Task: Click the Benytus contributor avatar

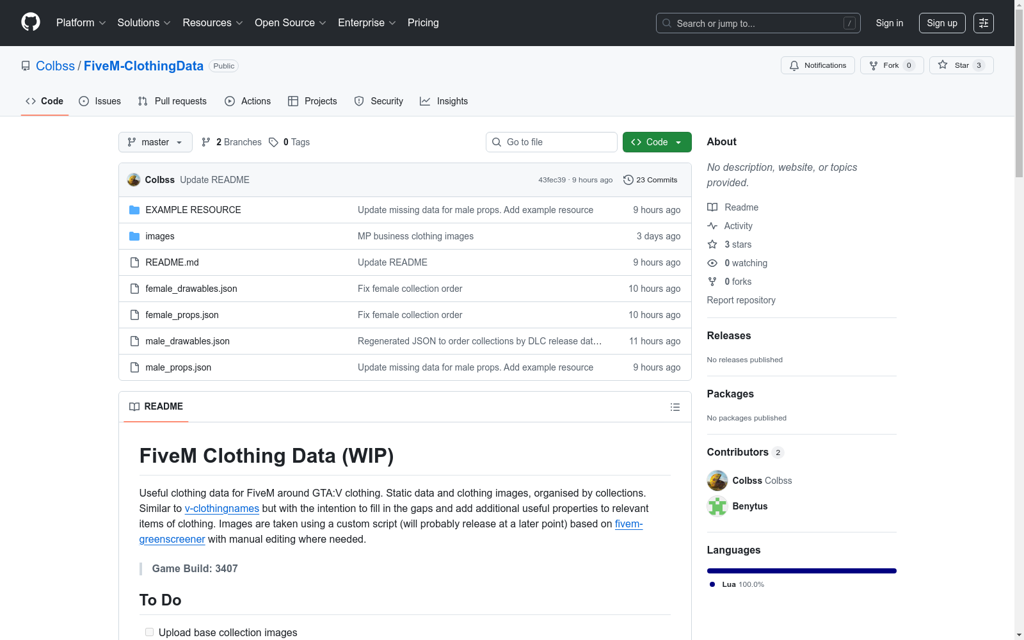Action: coord(717,506)
